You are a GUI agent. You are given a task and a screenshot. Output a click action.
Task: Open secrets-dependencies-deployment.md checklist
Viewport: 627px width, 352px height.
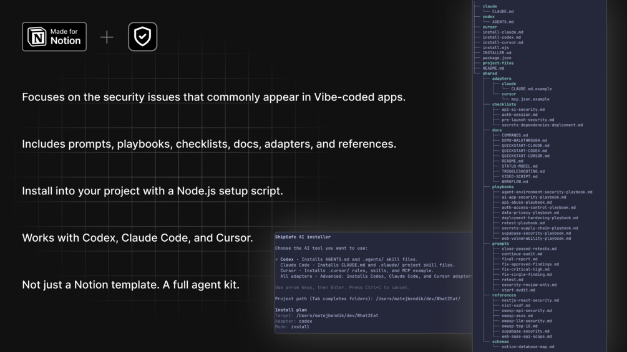pos(542,125)
